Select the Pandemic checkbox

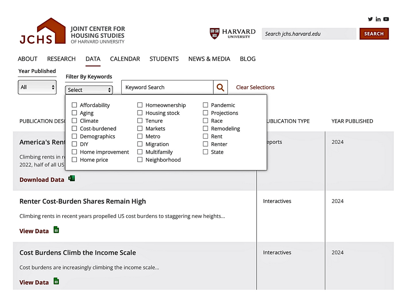[x=206, y=105]
